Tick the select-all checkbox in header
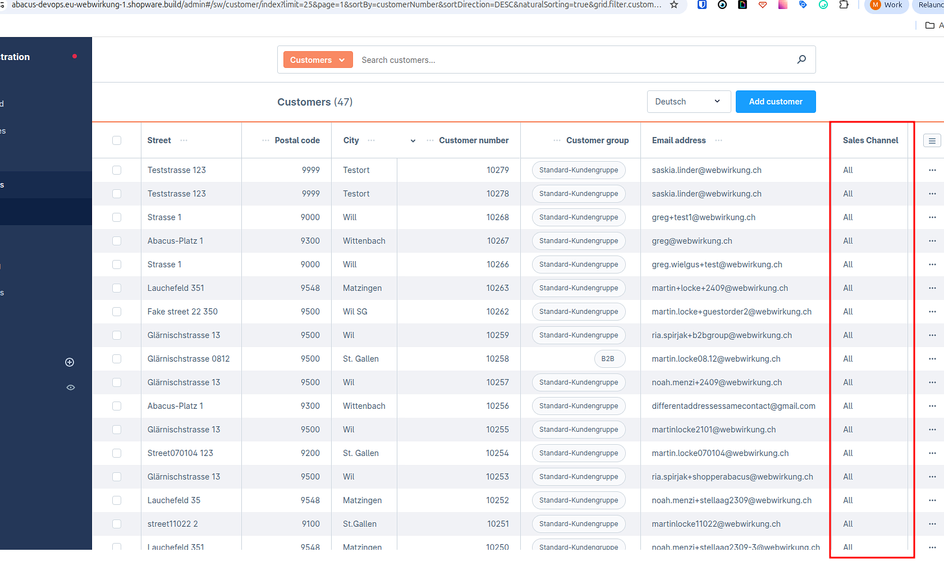Screen dimensions: 944x561 tap(117, 140)
